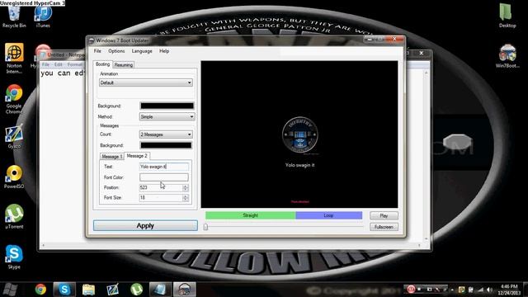Screen dimensions: 528x297
Task: Click the Position value field
Action: (161, 187)
